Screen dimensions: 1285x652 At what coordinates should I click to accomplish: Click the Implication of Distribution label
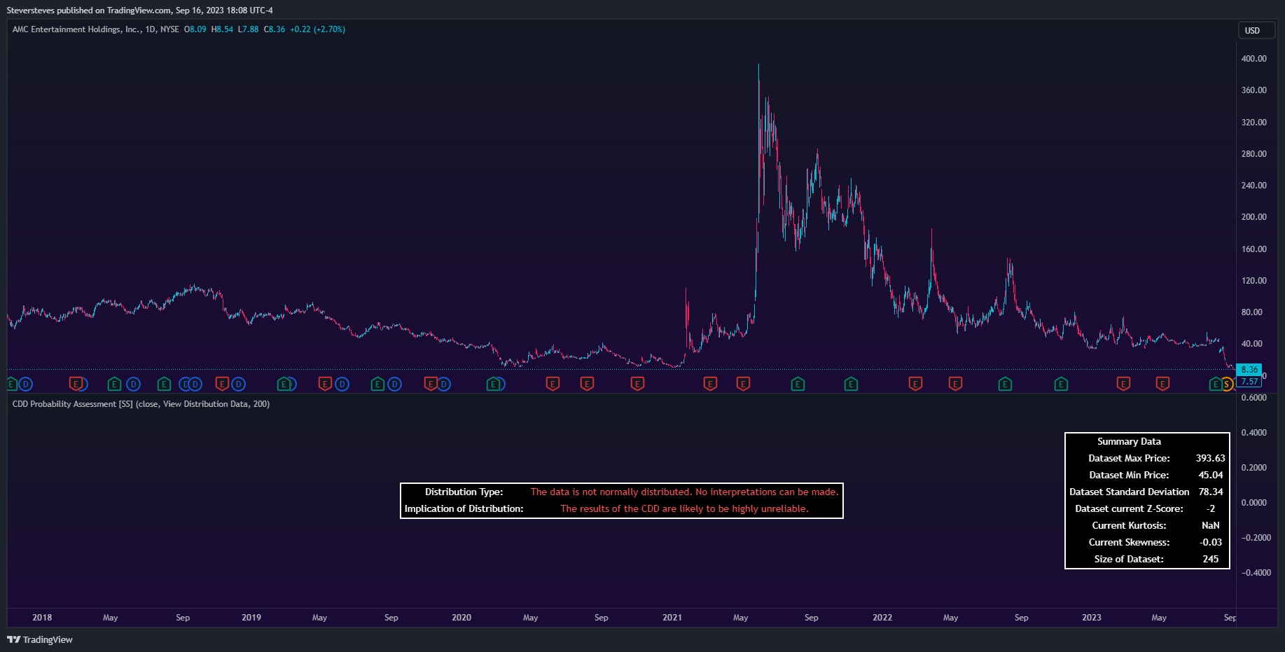[x=464, y=509]
